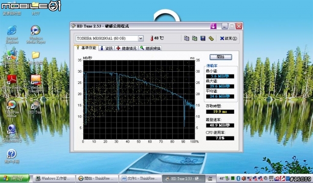Image resolution: width=313 pixels, height=183 pixels.
Task: Click the 24.6 MB/秒 average value
Action: tap(220, 96)
